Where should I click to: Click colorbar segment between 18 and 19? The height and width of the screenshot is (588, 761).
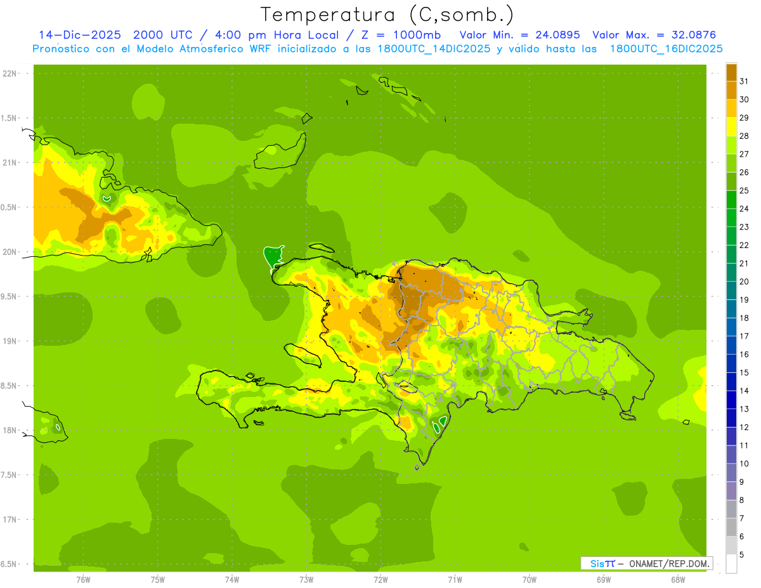[731, 309]
